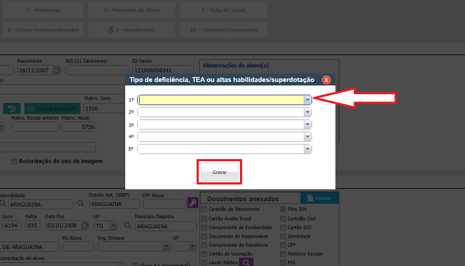
Task: Expand the 5º deficiency type dropdown
Action: [x=307, y=149]
